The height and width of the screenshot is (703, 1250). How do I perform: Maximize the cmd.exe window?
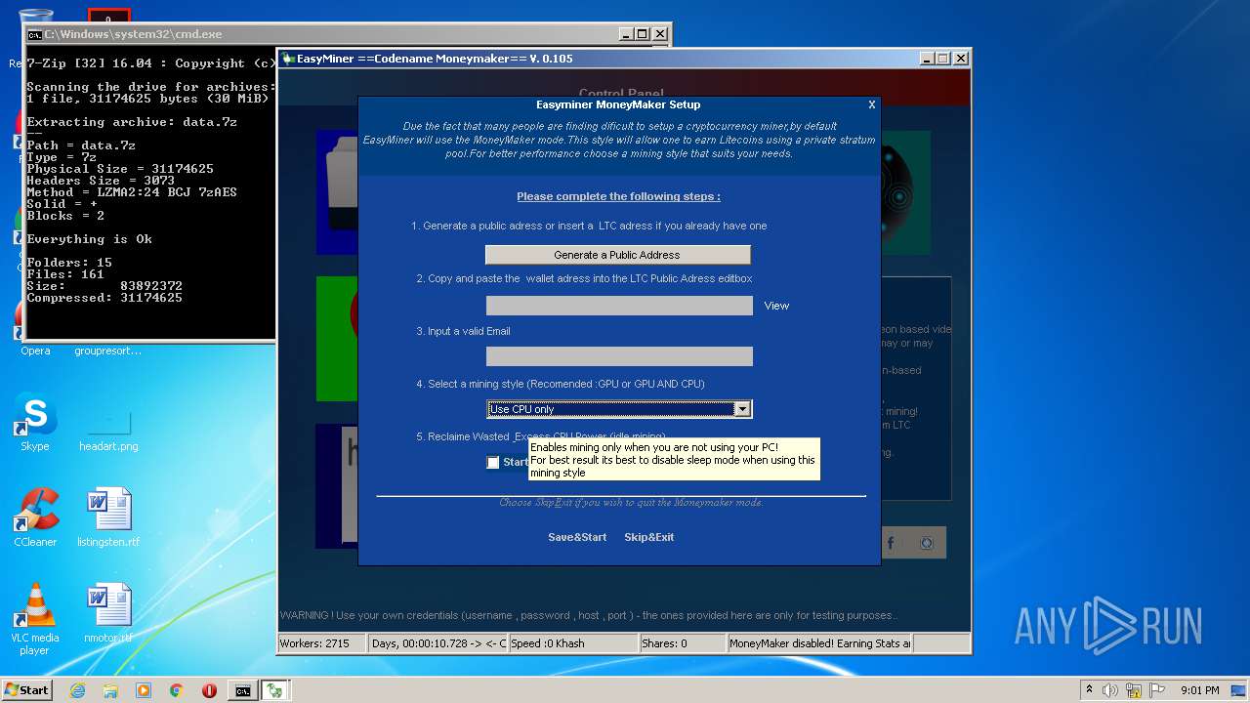point(643,34)
